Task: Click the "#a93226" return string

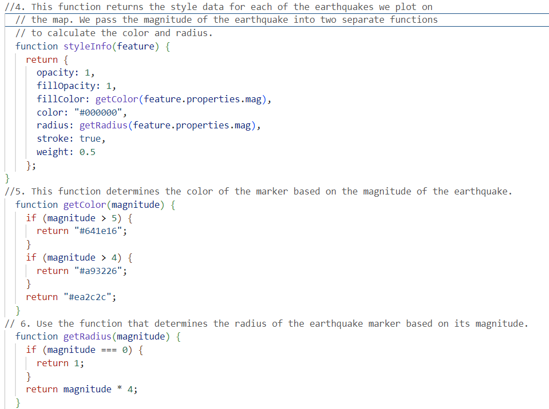Action: tap(98, 271)
